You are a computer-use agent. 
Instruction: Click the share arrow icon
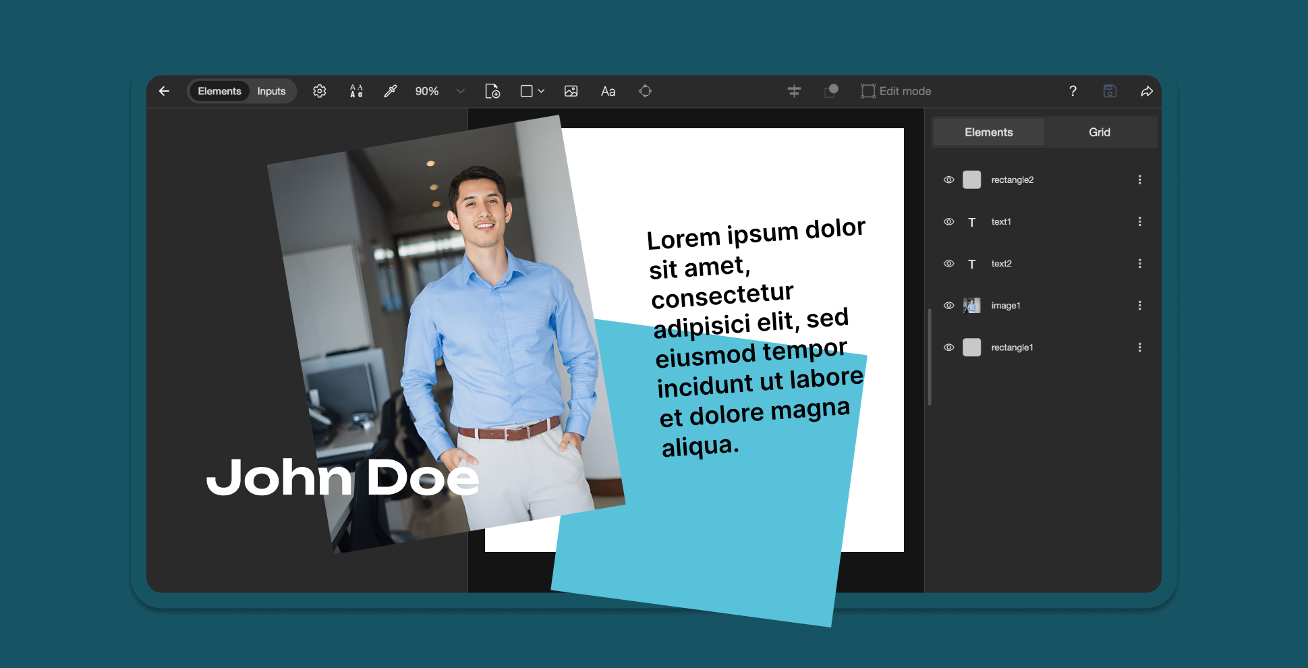tap(1147, 91)
